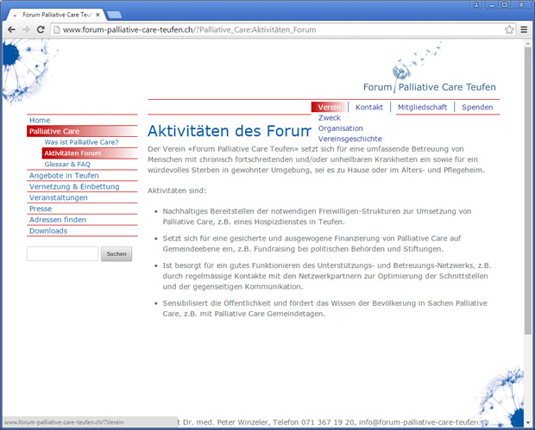
Task: Click the sidebar search text field
Action: coord(62,254)
